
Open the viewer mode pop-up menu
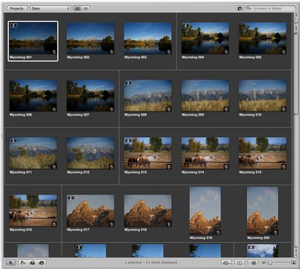(x=226, y=263)
